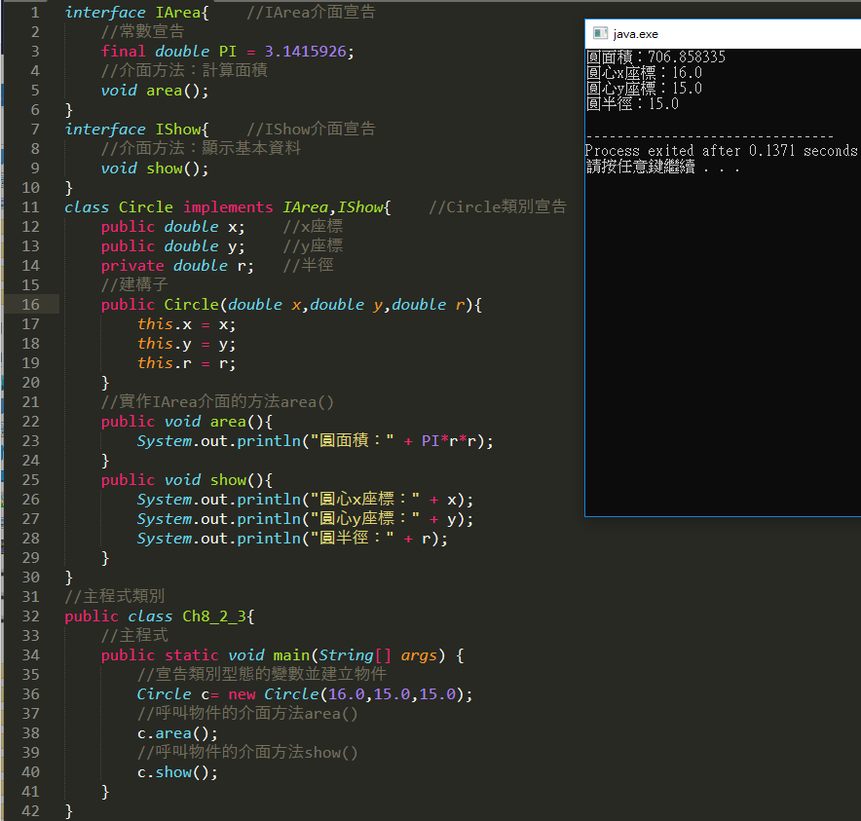The image size is (861, 821).
Task: Click inside the black console output area
Action: tap(721, 341)
